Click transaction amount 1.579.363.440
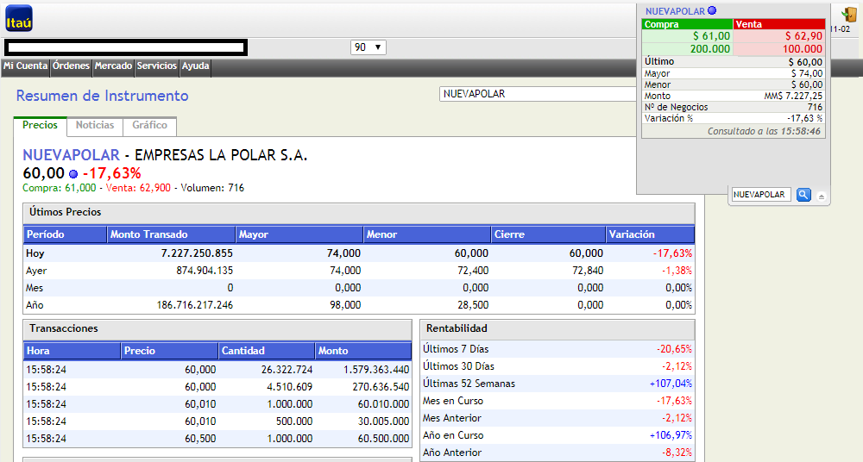Screen dimensions: 863x462 (x=376, y=370)
